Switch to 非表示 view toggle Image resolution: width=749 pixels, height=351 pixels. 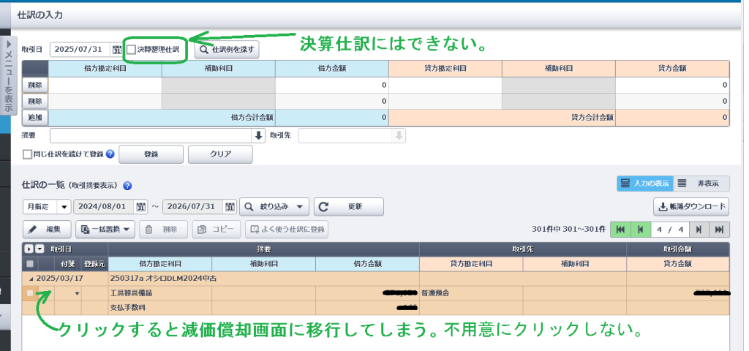point(700,184)
